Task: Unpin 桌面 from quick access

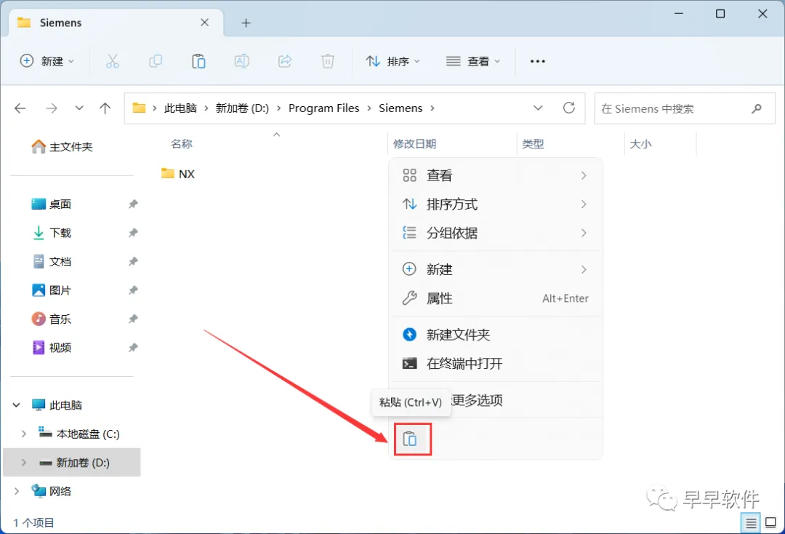Action: [x=133, y=204]
